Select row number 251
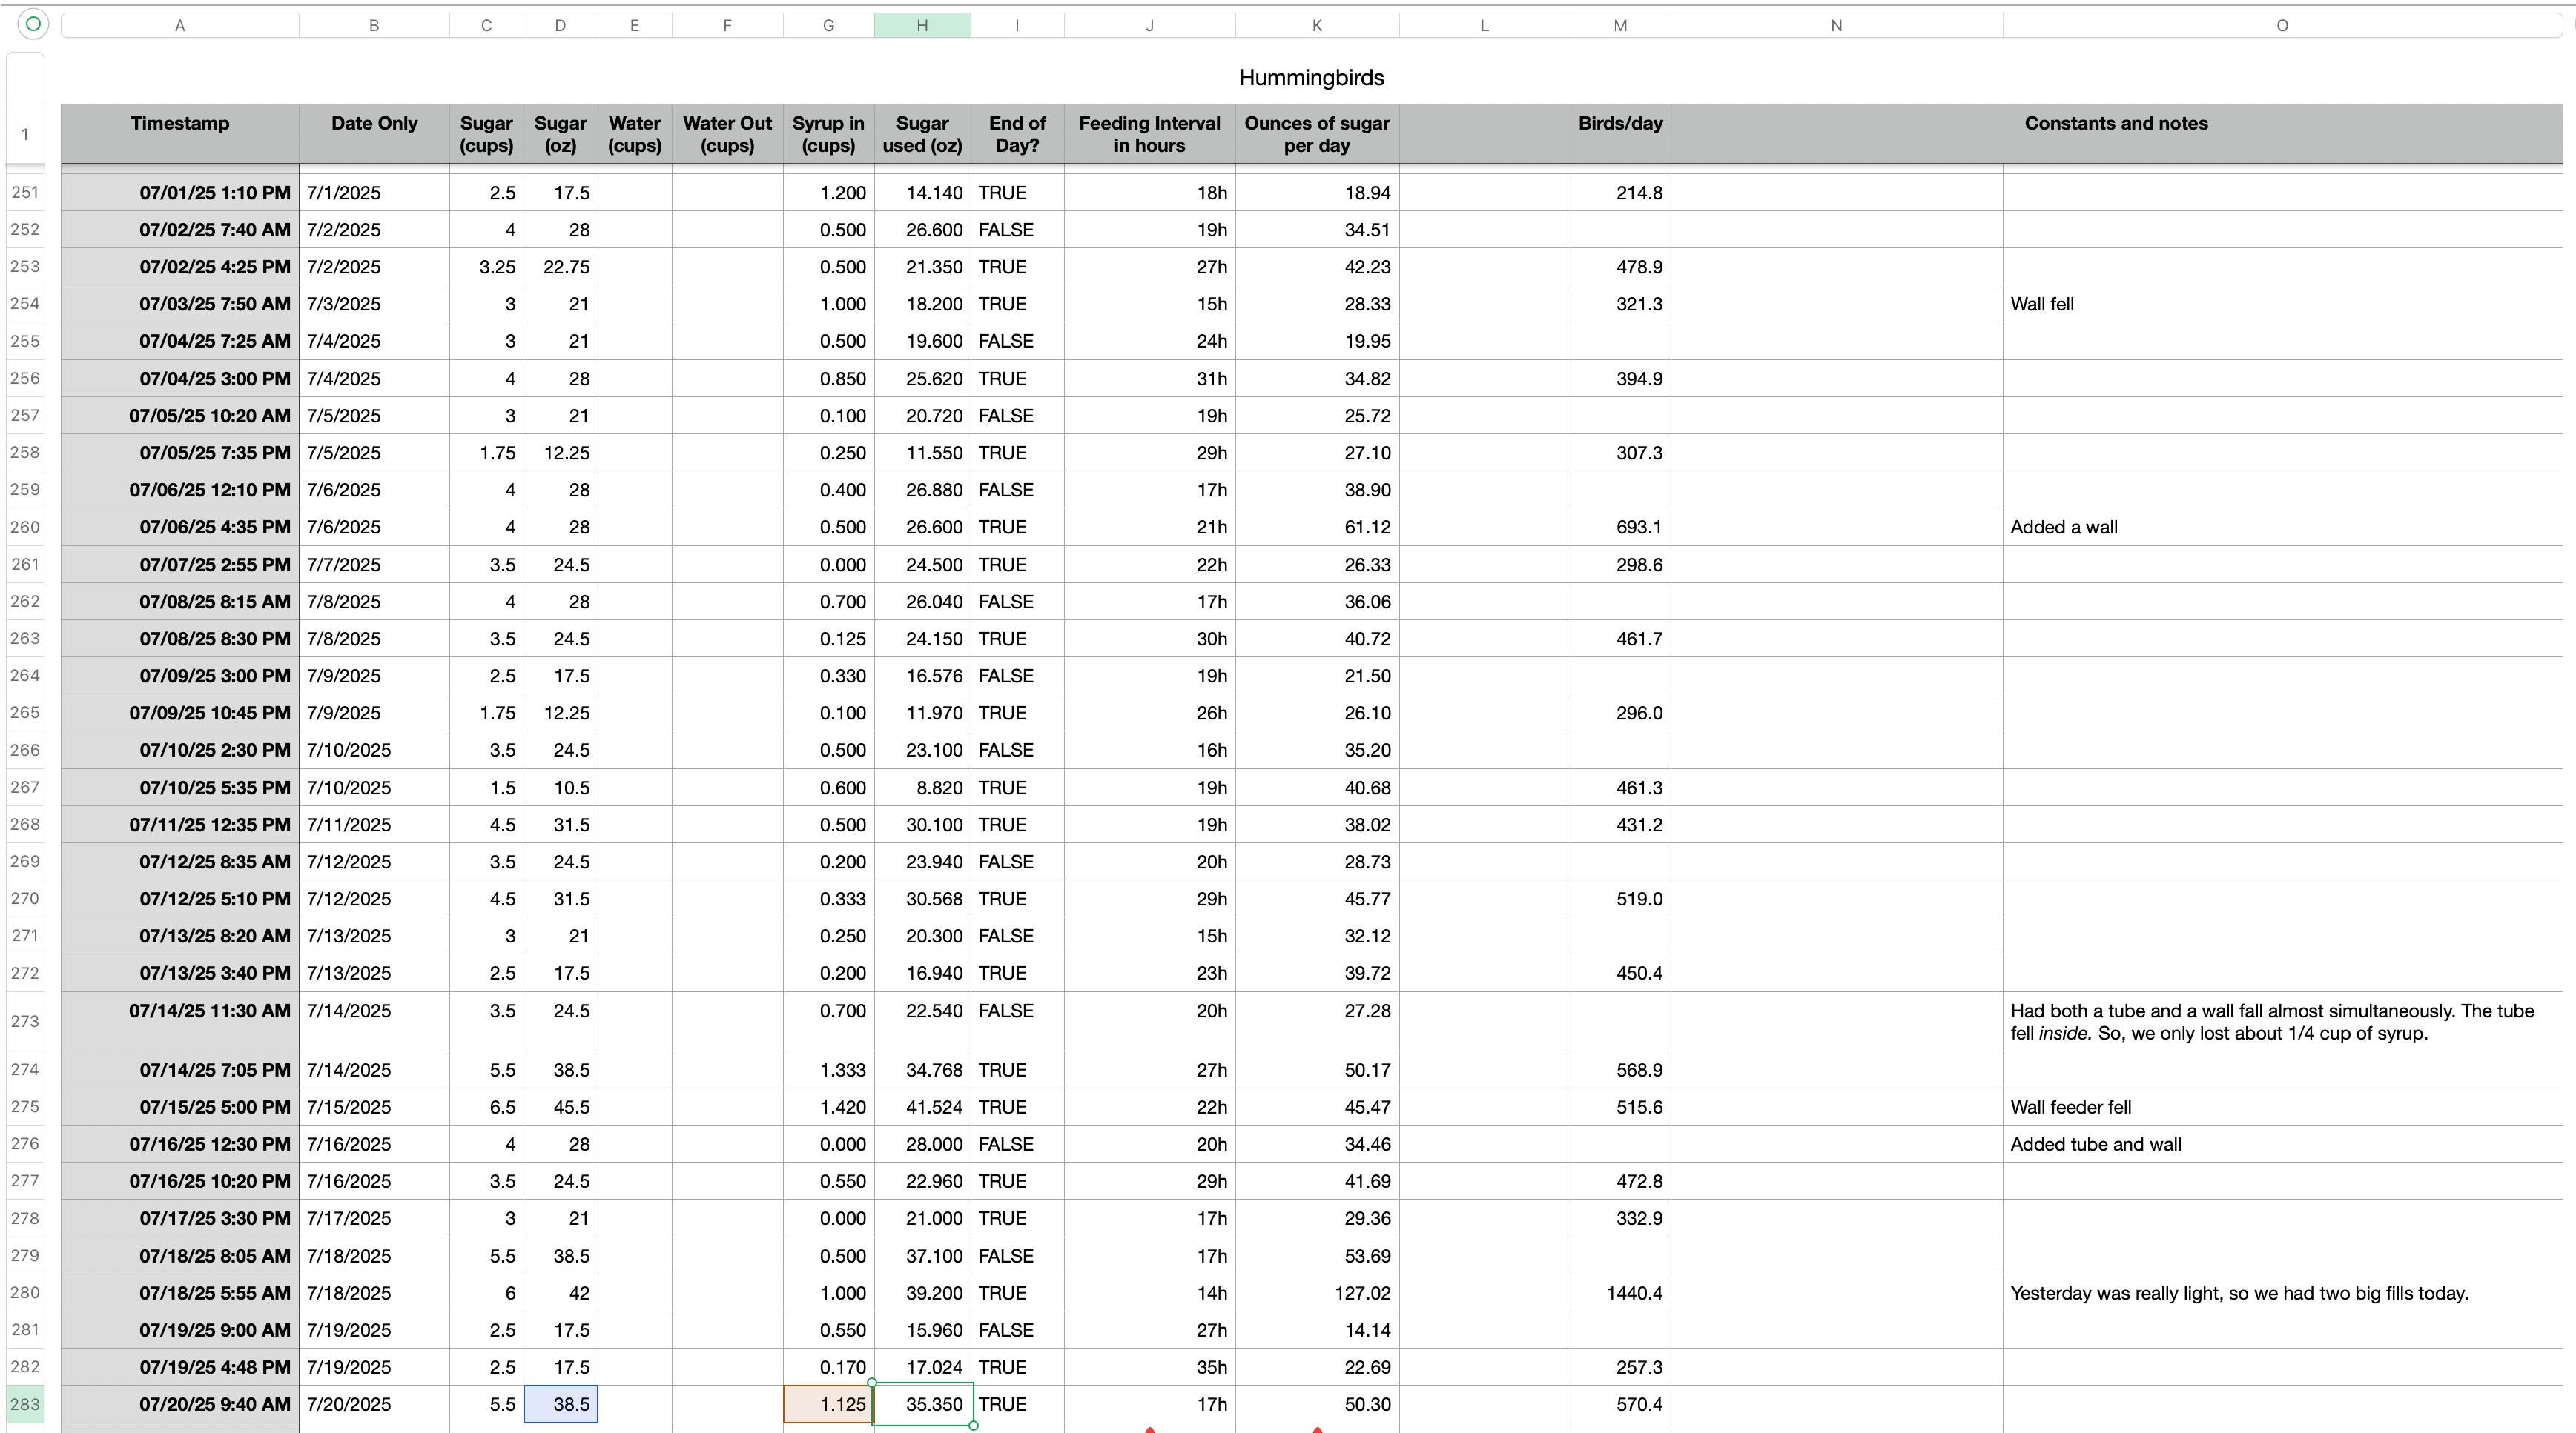 pos(25,192)
